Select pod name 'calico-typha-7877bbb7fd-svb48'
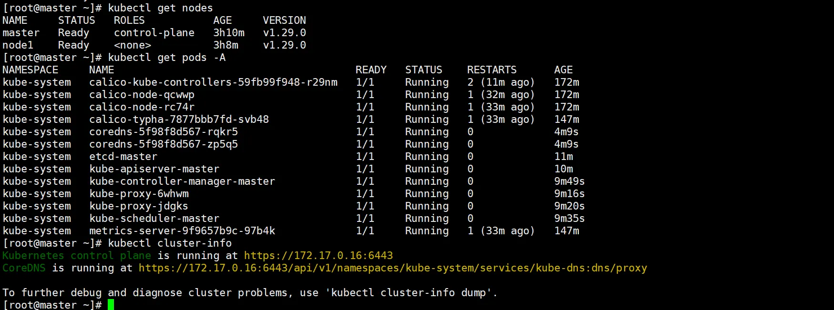 click(x=179, y=120)
